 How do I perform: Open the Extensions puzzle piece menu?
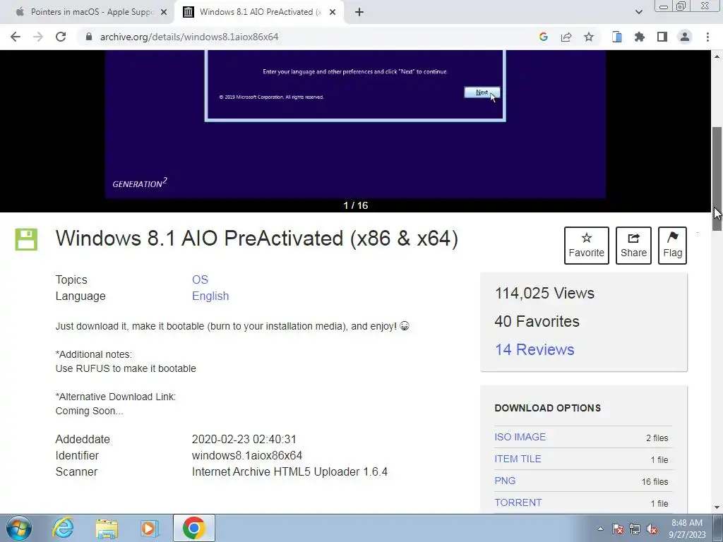click(640, 37)
